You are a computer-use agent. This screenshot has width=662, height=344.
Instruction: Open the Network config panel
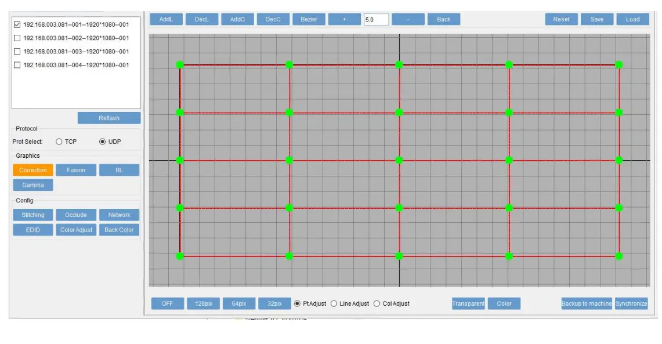(120, 215)
